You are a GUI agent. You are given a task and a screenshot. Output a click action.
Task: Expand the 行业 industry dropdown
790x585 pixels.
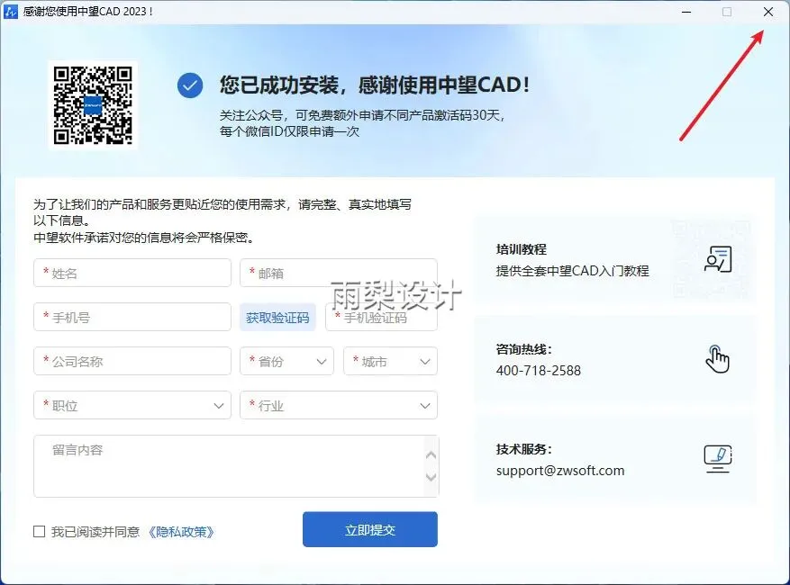click(x=339, y=405)
